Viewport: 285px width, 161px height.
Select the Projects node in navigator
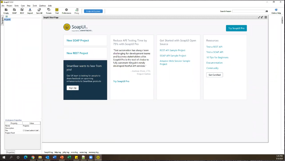7,20
